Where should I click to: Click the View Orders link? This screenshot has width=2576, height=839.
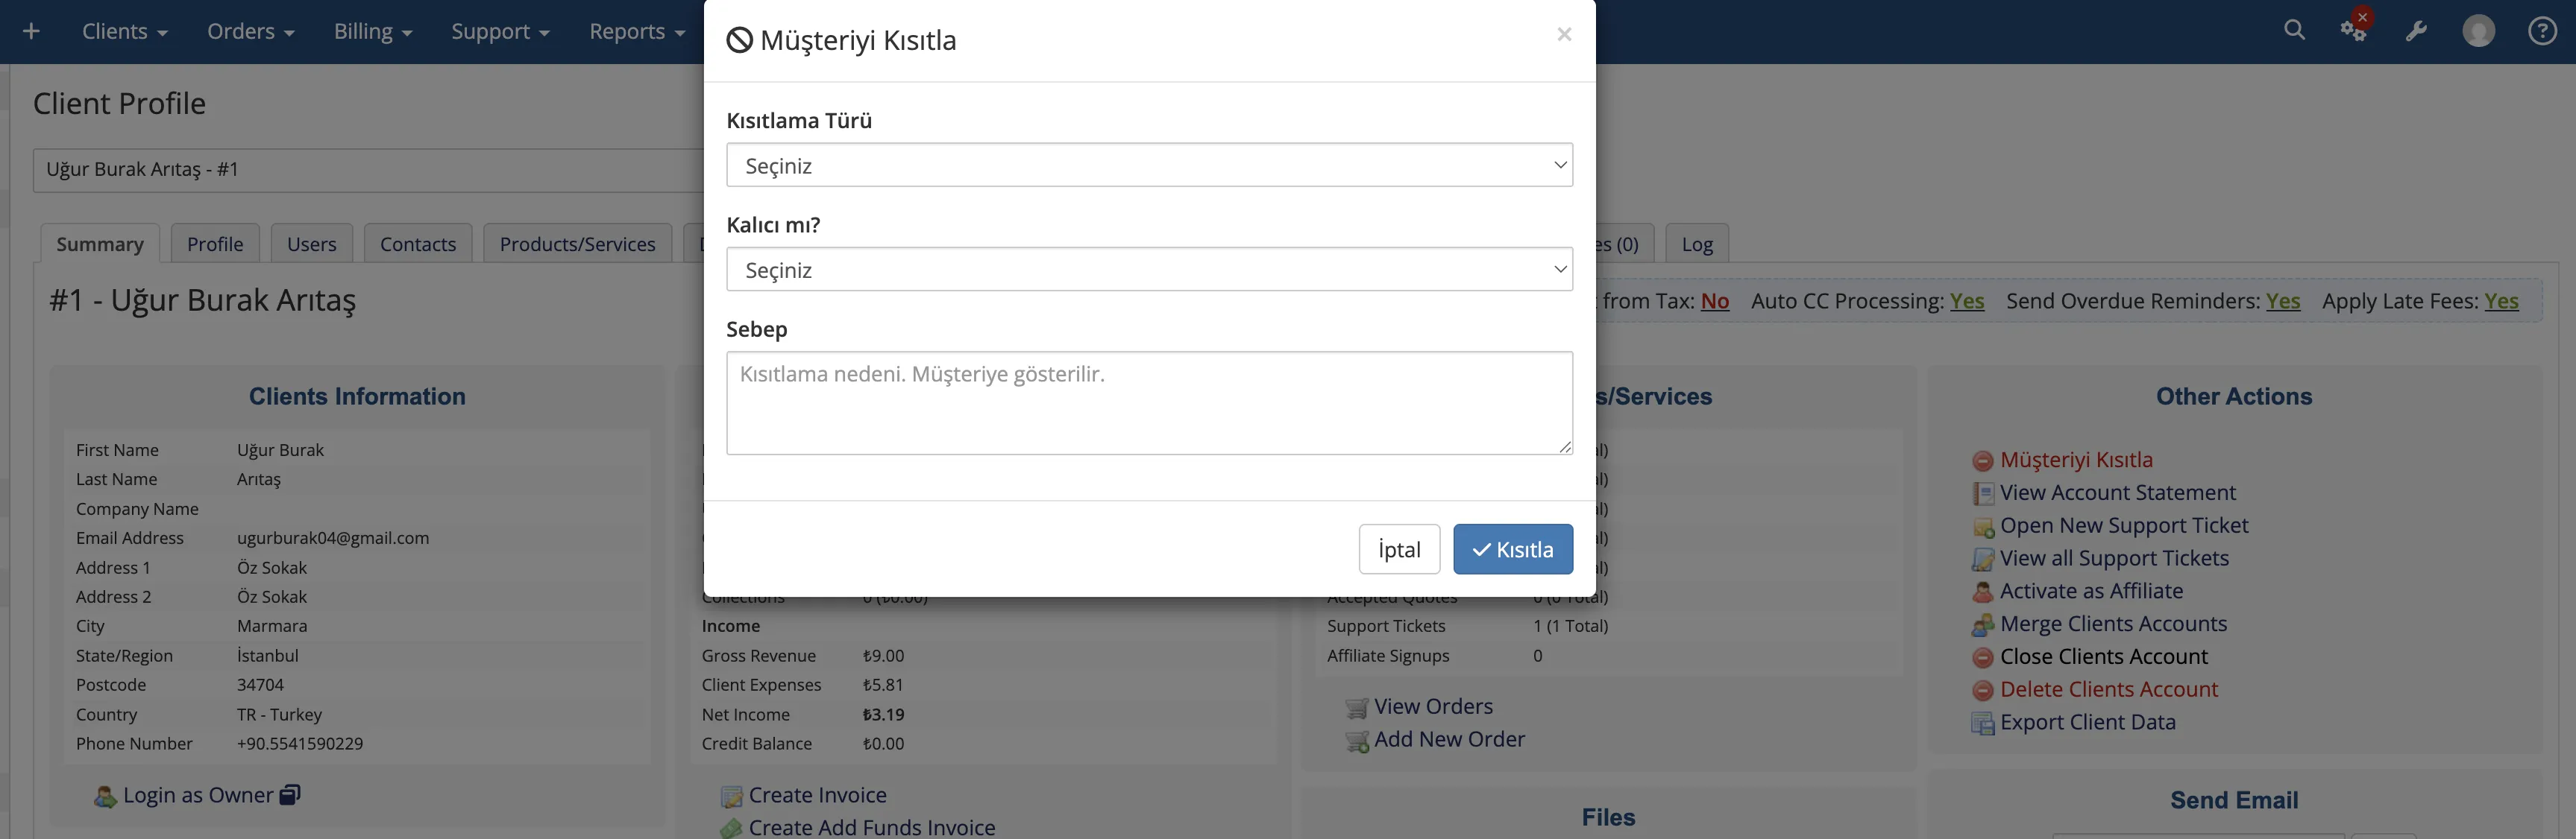coord(1433,706)
